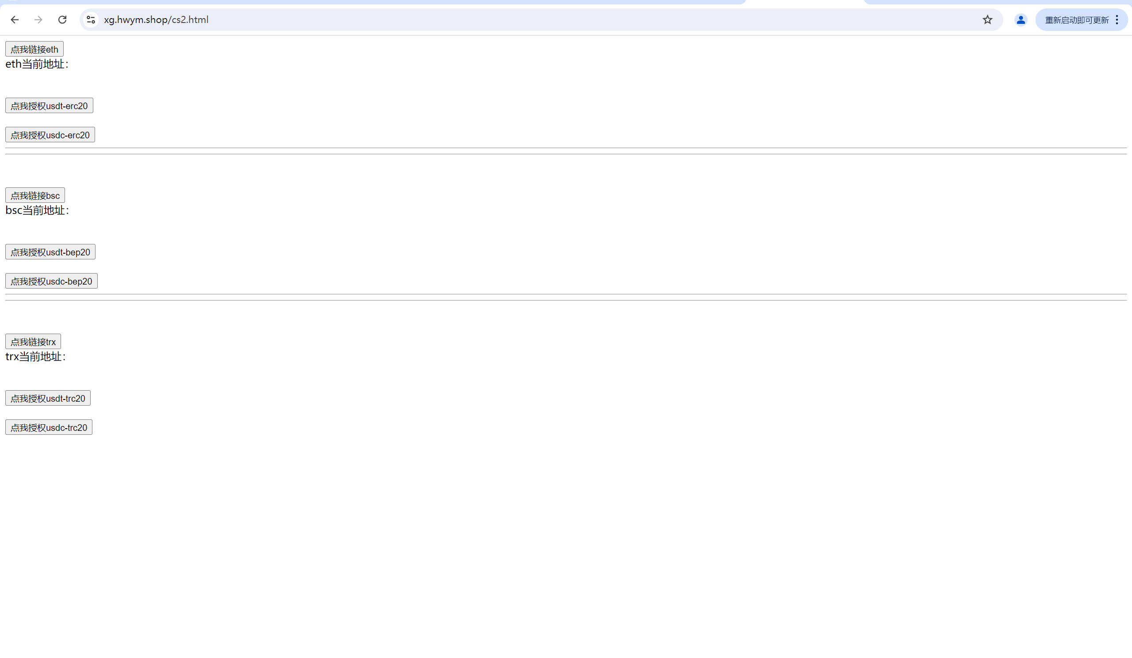Select the 点我授权usdc-erc20 button
Screen dimensions: 1132x658
[50, 135]
